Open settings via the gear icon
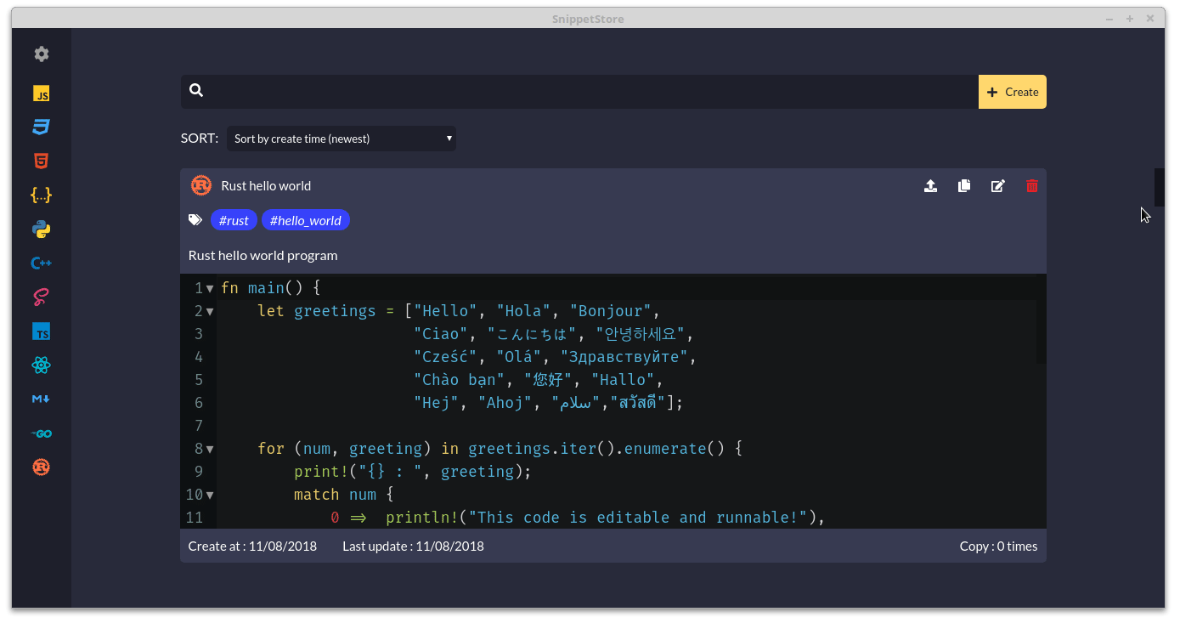Image resolution: width=1180 pixels, height=623 pixels. tap(42, 54)
